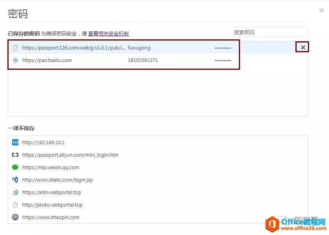Focus the search passwords field

pos(270,32)
